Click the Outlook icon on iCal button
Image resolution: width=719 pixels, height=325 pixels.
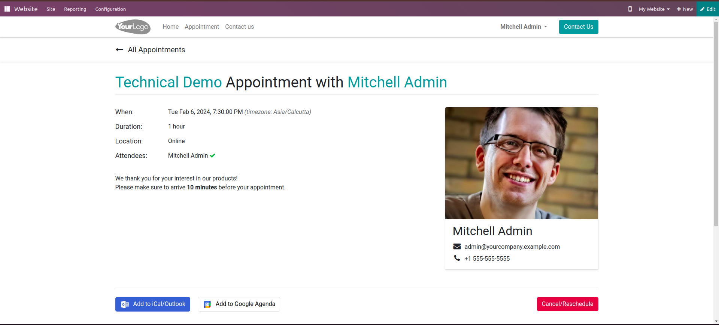(125, 304)
